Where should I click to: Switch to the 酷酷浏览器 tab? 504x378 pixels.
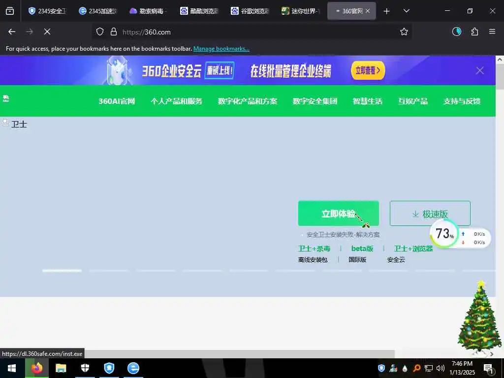click(200, 11)
